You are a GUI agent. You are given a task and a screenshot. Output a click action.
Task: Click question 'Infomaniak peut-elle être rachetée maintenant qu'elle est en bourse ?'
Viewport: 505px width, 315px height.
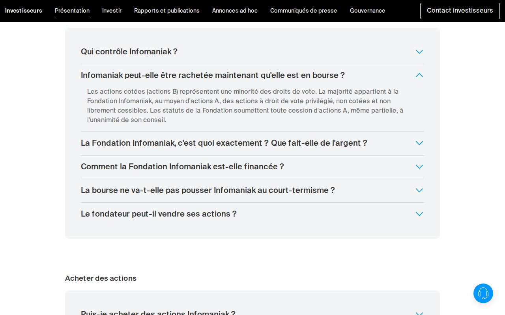tap(213, 75)
